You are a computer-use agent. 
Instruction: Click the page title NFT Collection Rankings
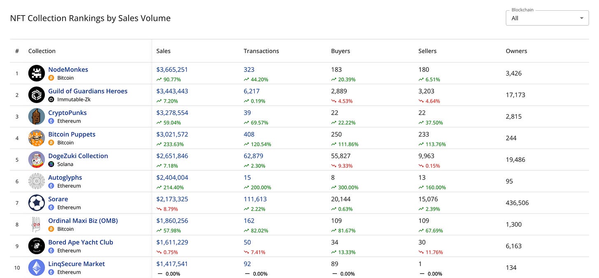pos(90,18)
